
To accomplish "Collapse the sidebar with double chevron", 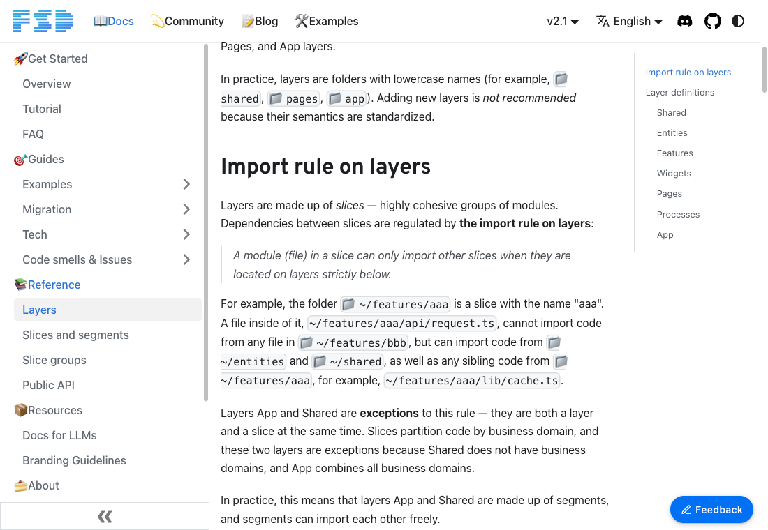I will click(x=105, y=516).
